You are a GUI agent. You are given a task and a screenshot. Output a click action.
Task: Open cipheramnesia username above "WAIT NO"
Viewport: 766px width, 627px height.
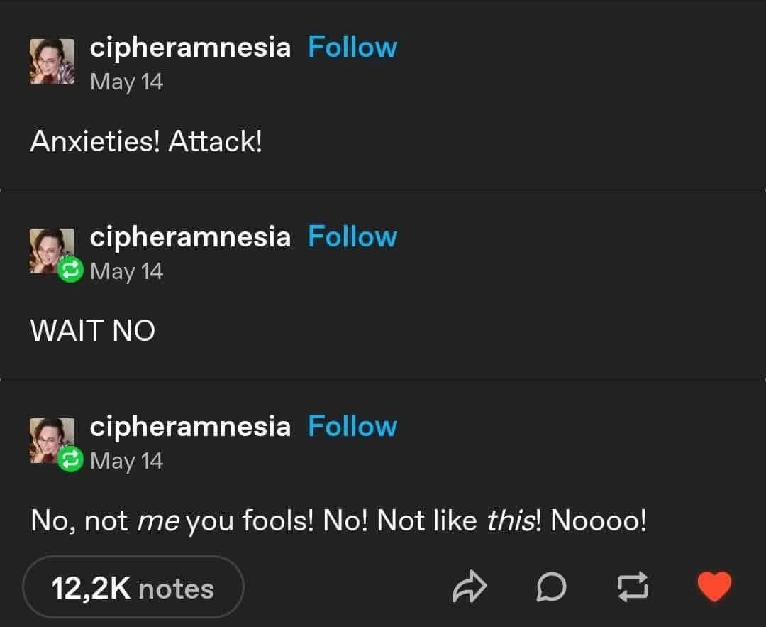[x=190, y=237]
